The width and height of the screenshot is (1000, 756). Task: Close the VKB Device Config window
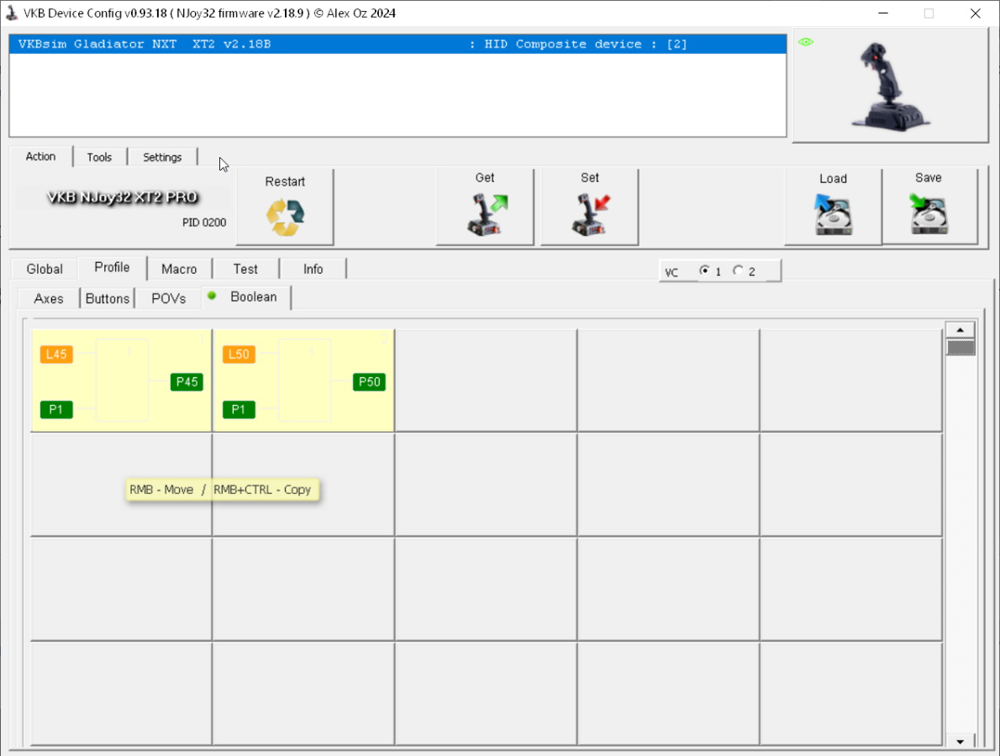tap(975, 13)
